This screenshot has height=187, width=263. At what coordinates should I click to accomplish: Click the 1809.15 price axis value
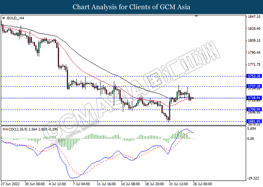(x=254, y=40)
